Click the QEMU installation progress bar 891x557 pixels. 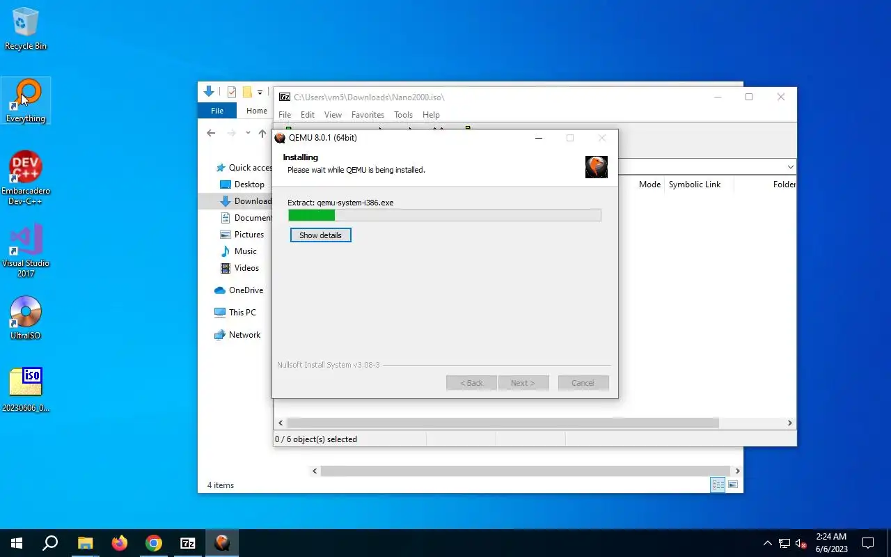tap(444, 215)
